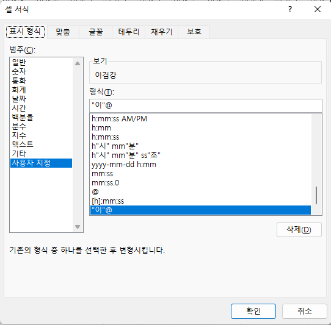This screenshot has width=331, height=325.
Task: Choose the 통화 category
Action: pyautogui.click(x=41, y=80)
